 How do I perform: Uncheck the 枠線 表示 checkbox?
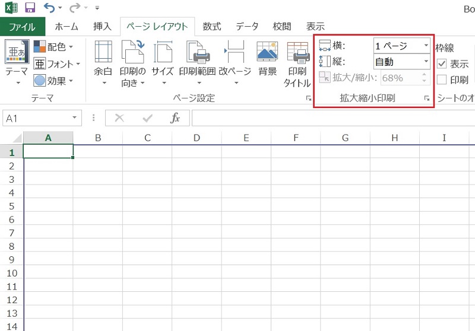[442, 64]
